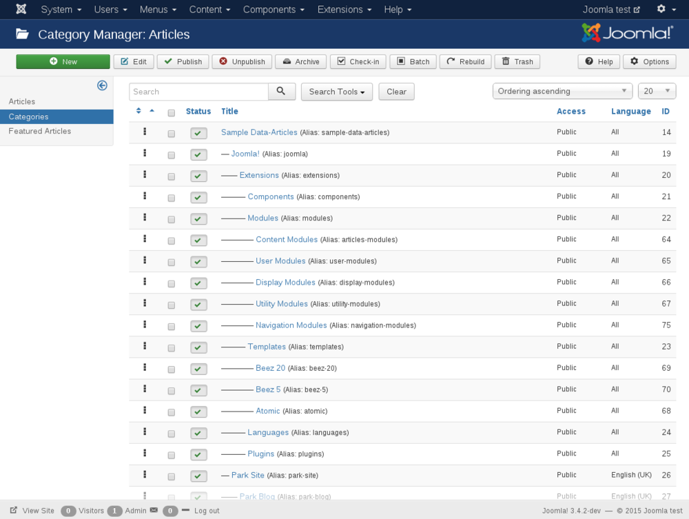Open the settings gear menu

[666, 10]
